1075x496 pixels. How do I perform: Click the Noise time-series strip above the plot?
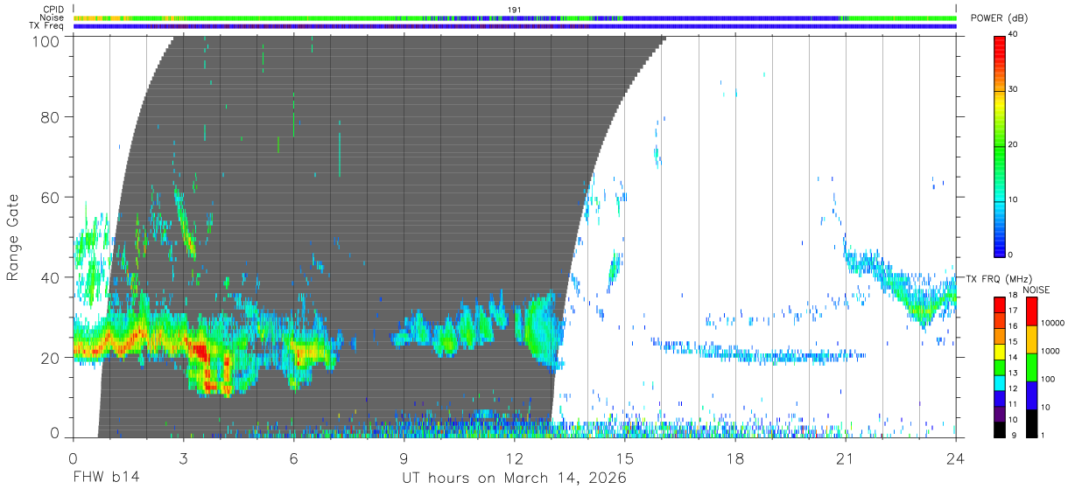tap(515, 17)
